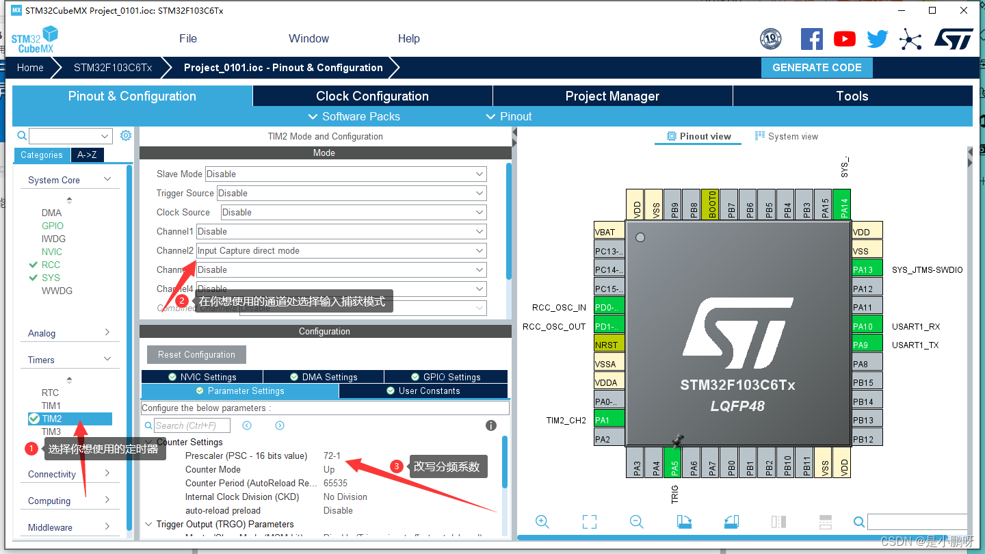Fit the chip to the view

tap(590, 522)
